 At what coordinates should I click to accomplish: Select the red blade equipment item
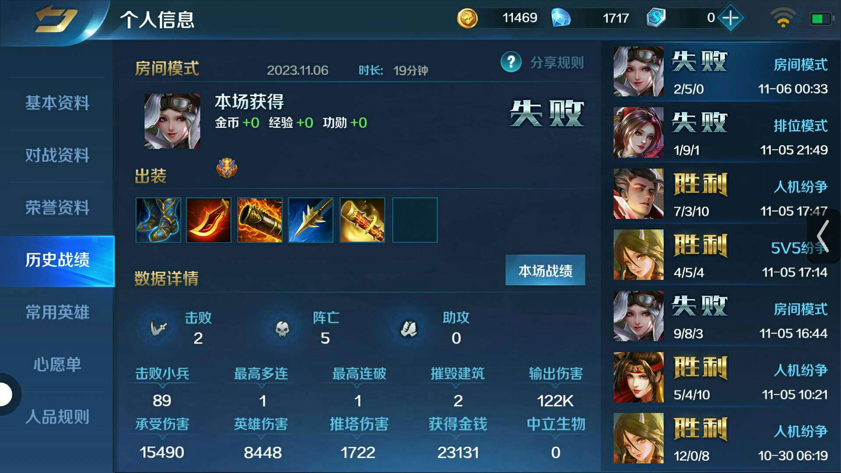click(208, 220)
